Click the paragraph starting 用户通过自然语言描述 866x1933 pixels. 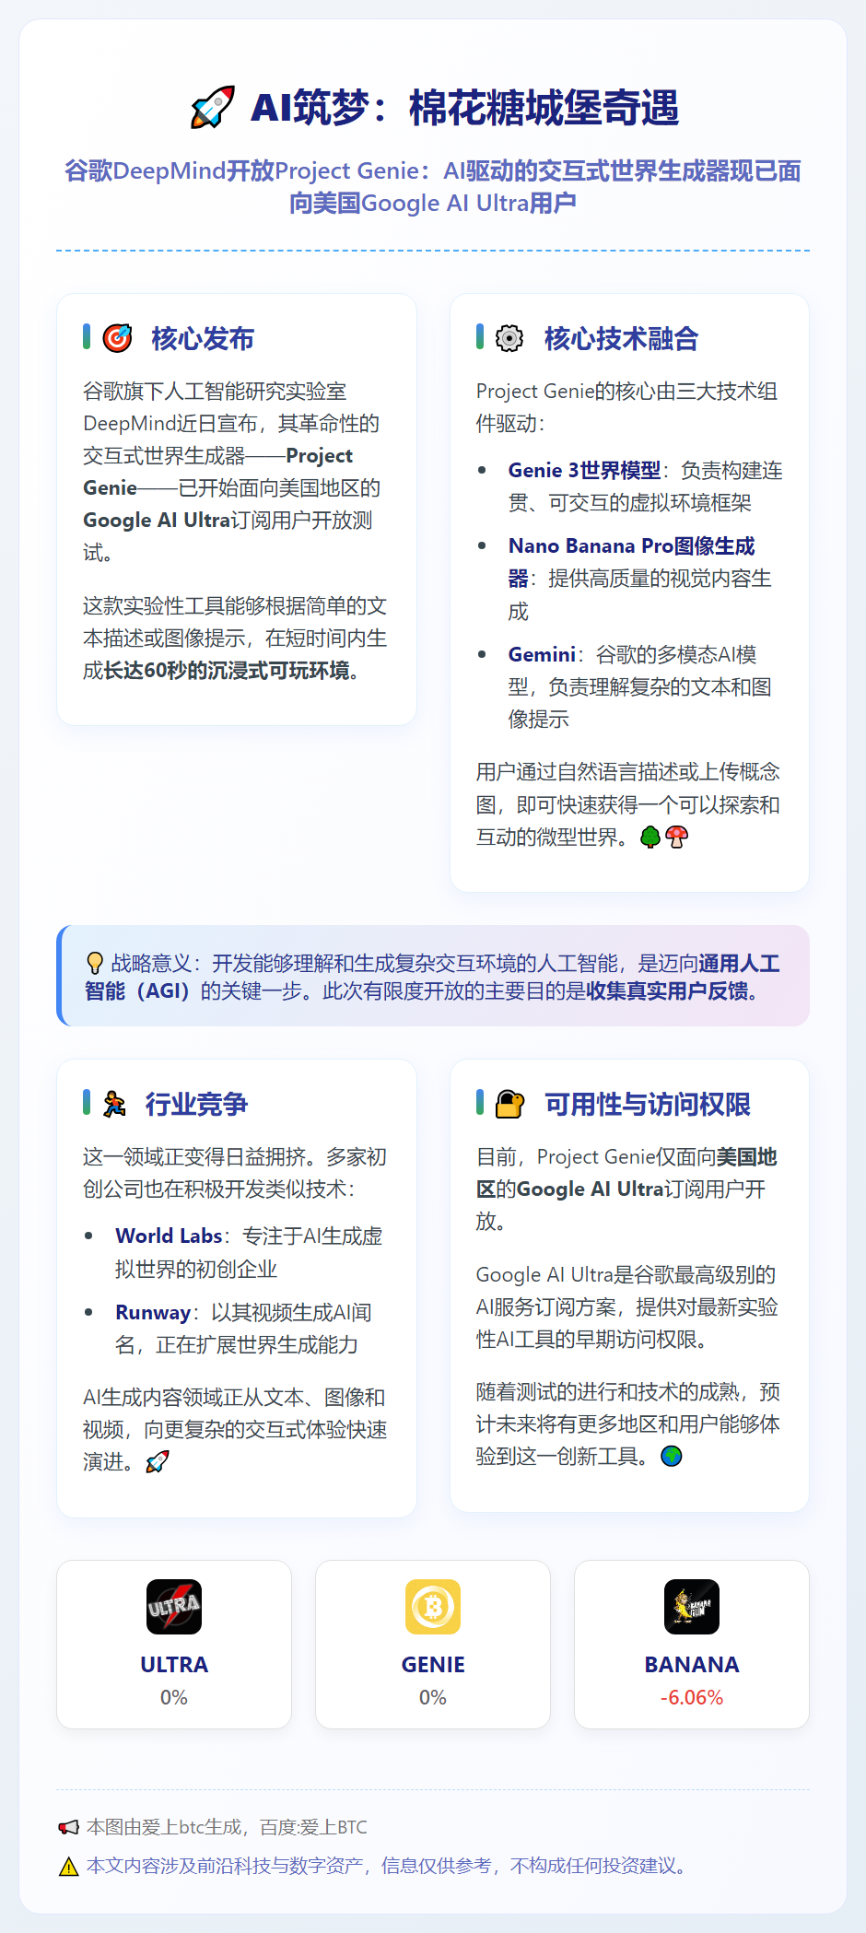pyautogui.click(x=629, y=804)
